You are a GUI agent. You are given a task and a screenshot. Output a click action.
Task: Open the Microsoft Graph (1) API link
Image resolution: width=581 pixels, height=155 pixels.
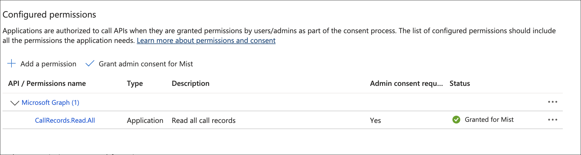pyautogui.click(x=50, y=103)
